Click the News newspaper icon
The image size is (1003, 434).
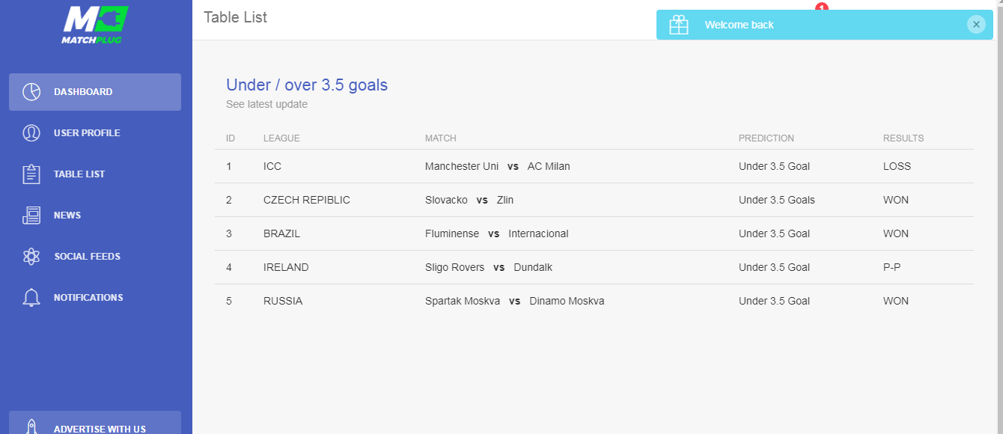coord(31,216)
